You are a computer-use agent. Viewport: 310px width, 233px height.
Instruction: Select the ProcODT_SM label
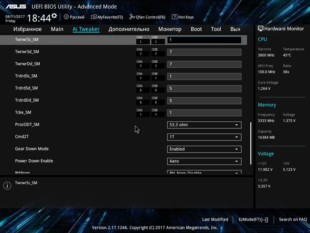coord(27,124)
